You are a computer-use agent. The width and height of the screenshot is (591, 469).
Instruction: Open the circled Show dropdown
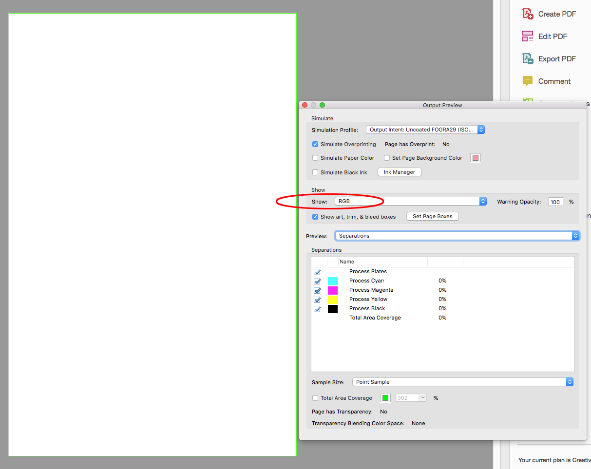pos(410,201)
